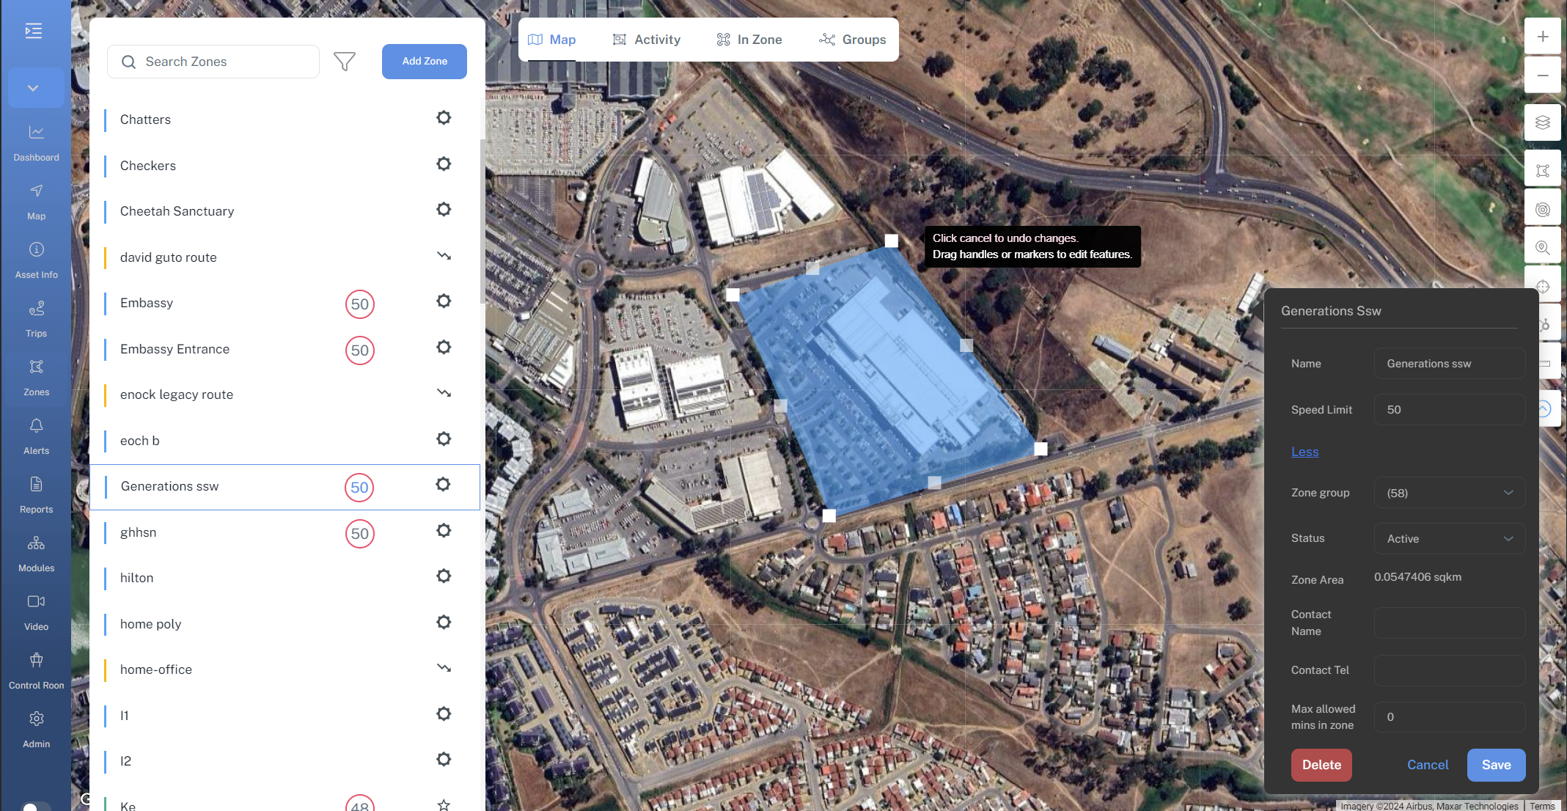Zoom out on the map
1567x811 pixels.
click(x=1543, y=75)
